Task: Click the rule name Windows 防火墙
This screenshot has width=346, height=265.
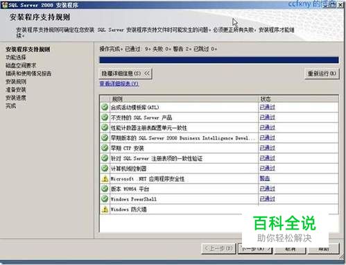Action: [128, 210]
